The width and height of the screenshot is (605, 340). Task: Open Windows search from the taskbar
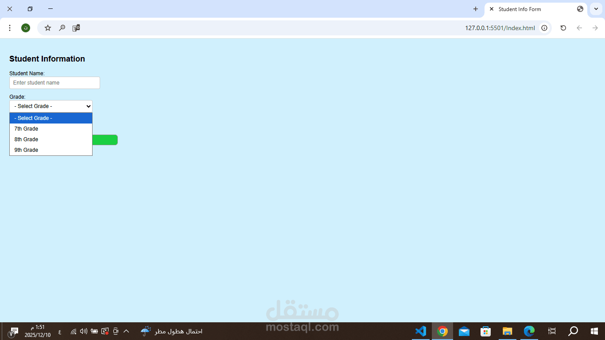pos(573,331)
